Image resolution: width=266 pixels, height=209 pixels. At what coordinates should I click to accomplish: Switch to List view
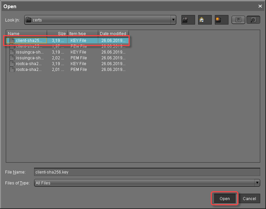coord(238,20)
